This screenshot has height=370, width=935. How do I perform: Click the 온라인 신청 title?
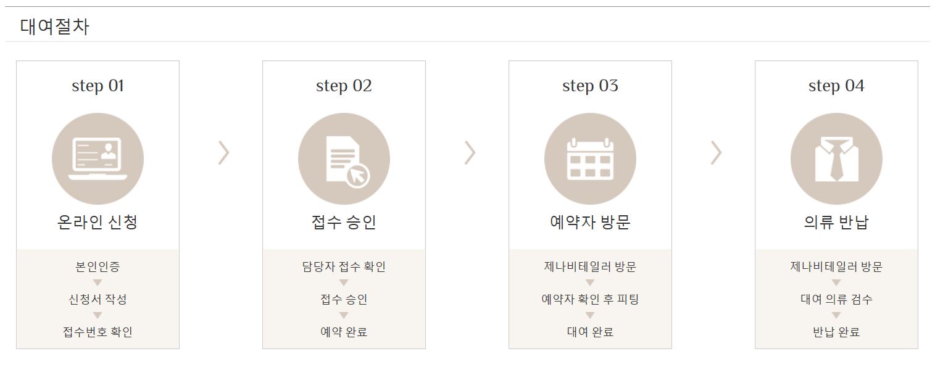pyautogui.click(x=98, y=222)
